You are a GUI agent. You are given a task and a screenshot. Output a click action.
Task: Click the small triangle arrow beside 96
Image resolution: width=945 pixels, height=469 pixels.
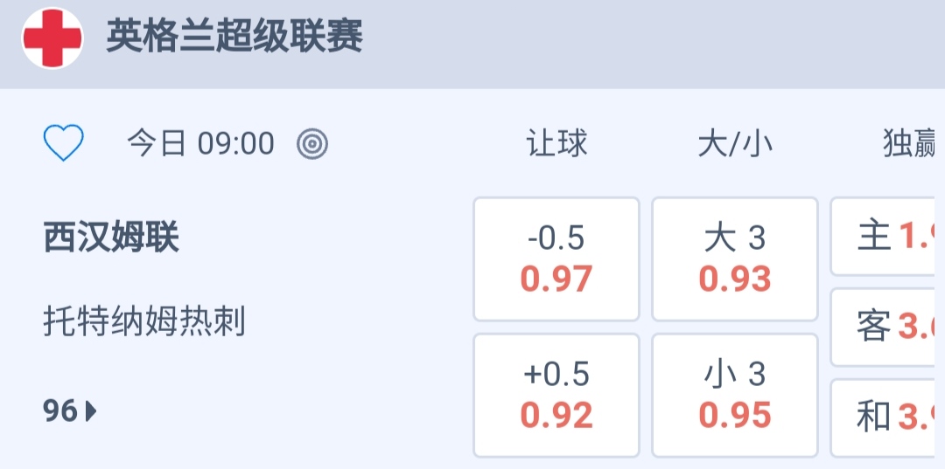91,410
